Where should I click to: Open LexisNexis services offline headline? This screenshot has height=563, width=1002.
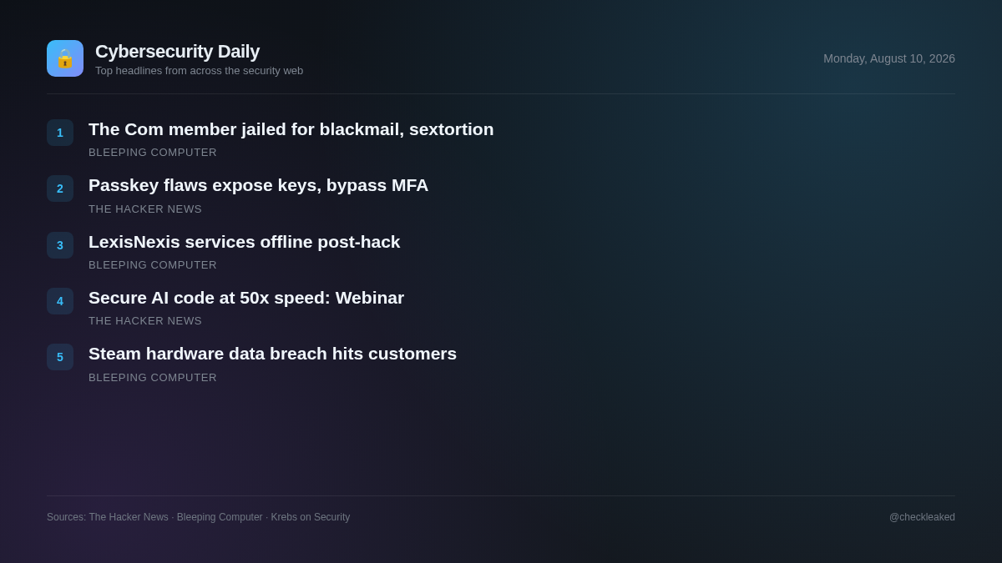[245, 242]
